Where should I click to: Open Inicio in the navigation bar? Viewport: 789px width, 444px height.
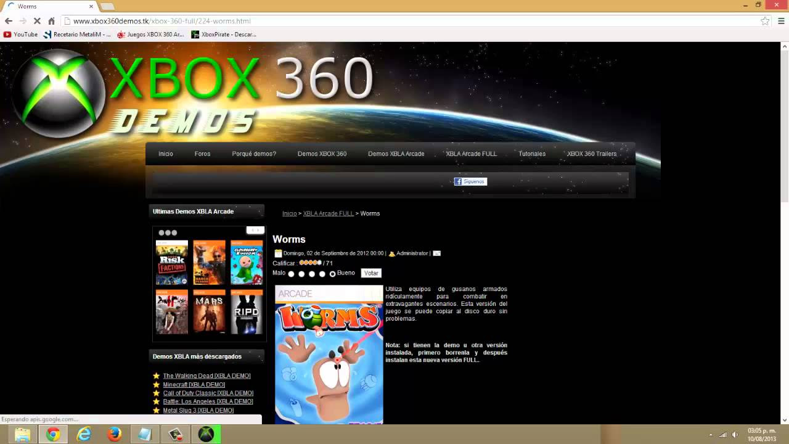pyautogui.click(x=166, y=154)
